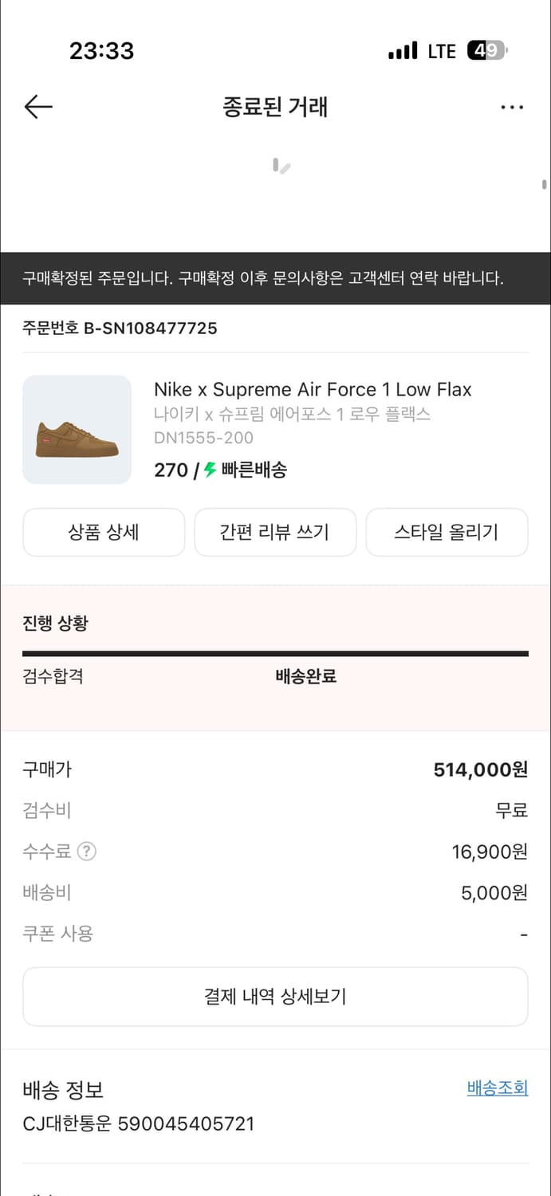
Task: Tap the clock showing 23:33
Action: pos(102,50)
